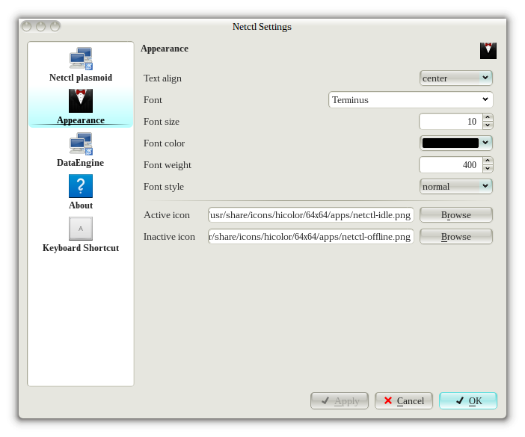
Task: Browse for the Active icon file
Action: point(455,215)
